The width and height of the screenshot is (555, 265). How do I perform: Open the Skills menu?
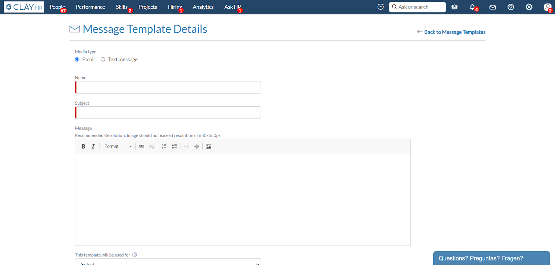click(122, 7)
